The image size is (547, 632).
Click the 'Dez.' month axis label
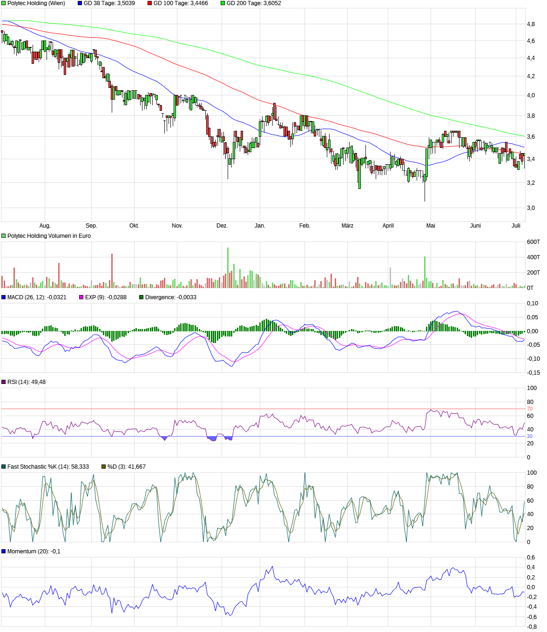[x=222, y=226]
